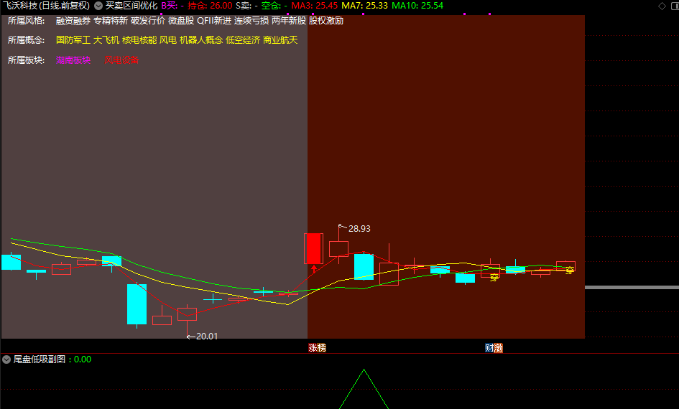Open the 融资融券 style tag
Viewport: 679px width, 409px height.
tap(73, 21)
